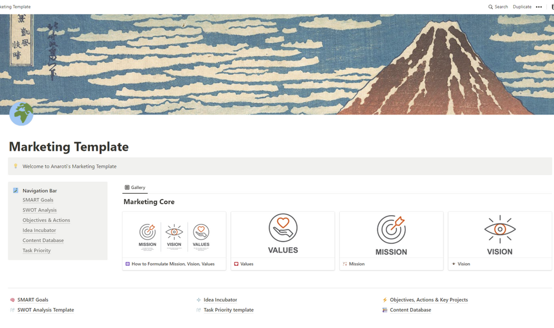Click the Navigation Bar heading text
Viewport: 554px width, 328px height.
pos(40,191)
